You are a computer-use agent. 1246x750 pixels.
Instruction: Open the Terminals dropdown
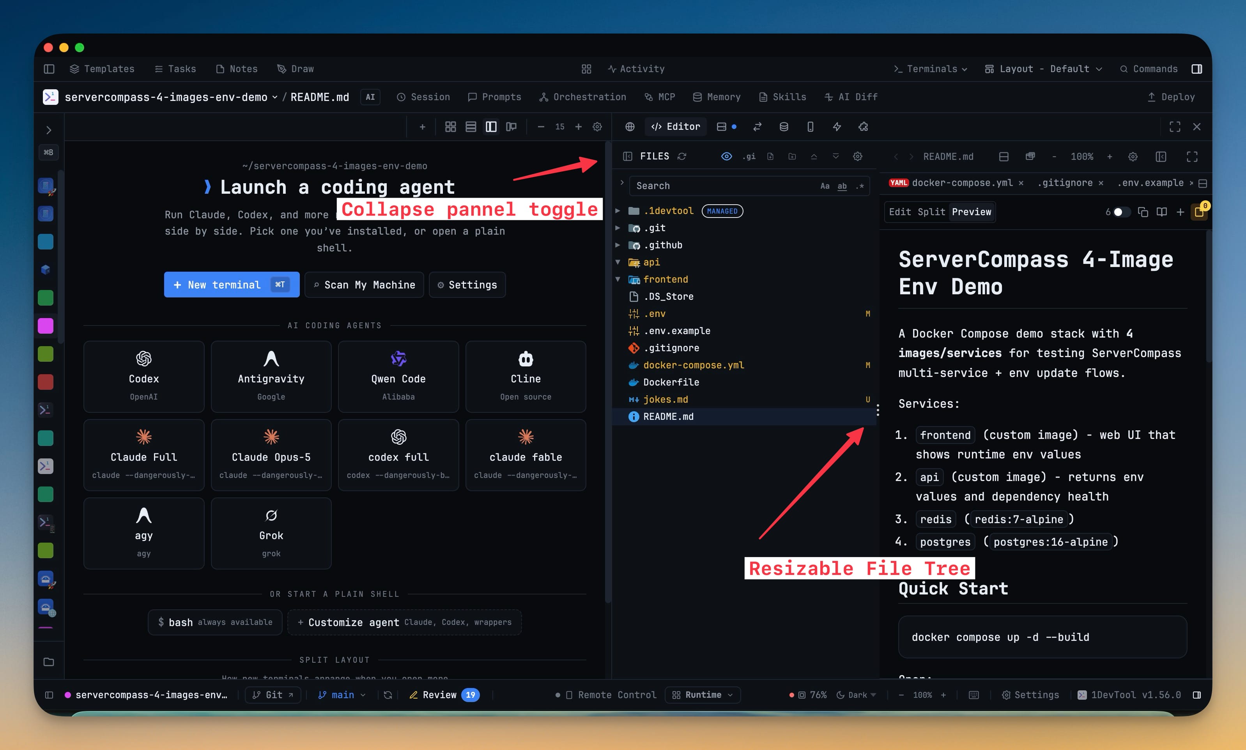[x=931, y=69]
